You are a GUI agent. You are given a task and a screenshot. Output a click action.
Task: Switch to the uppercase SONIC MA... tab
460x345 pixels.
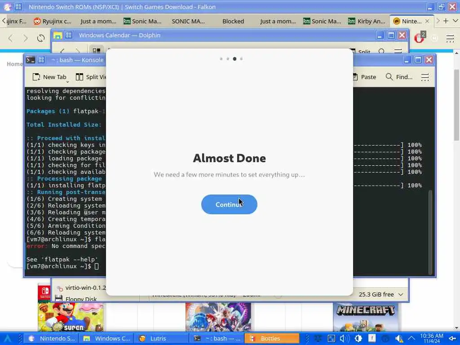(x=188, y=21)
